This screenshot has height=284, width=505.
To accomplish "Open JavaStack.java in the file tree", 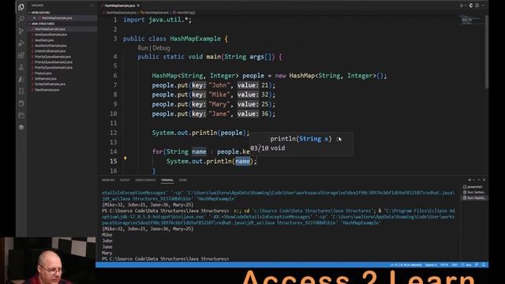I will point(44,40).
